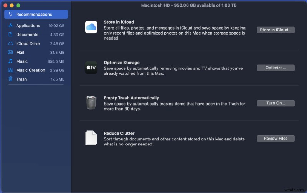Click the Optimize... button
Viewport: 307px width, 193px height.
coord(276,68)
